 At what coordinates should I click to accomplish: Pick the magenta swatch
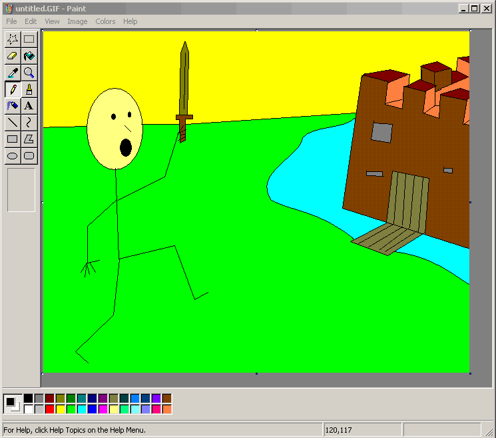(x=103, y=409)
